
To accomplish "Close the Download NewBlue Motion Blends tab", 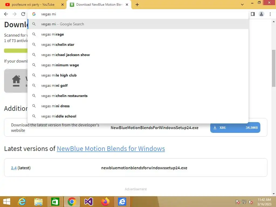I will [127, 5].
